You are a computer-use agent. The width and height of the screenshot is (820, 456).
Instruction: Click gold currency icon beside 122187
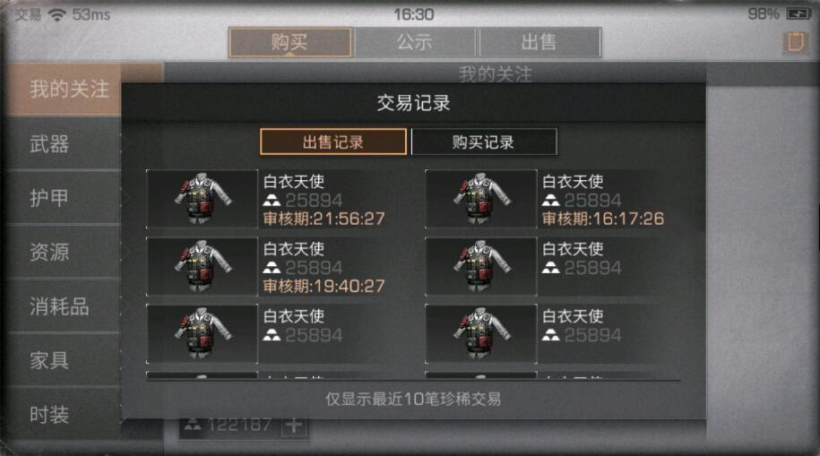[x=192, y=424]
